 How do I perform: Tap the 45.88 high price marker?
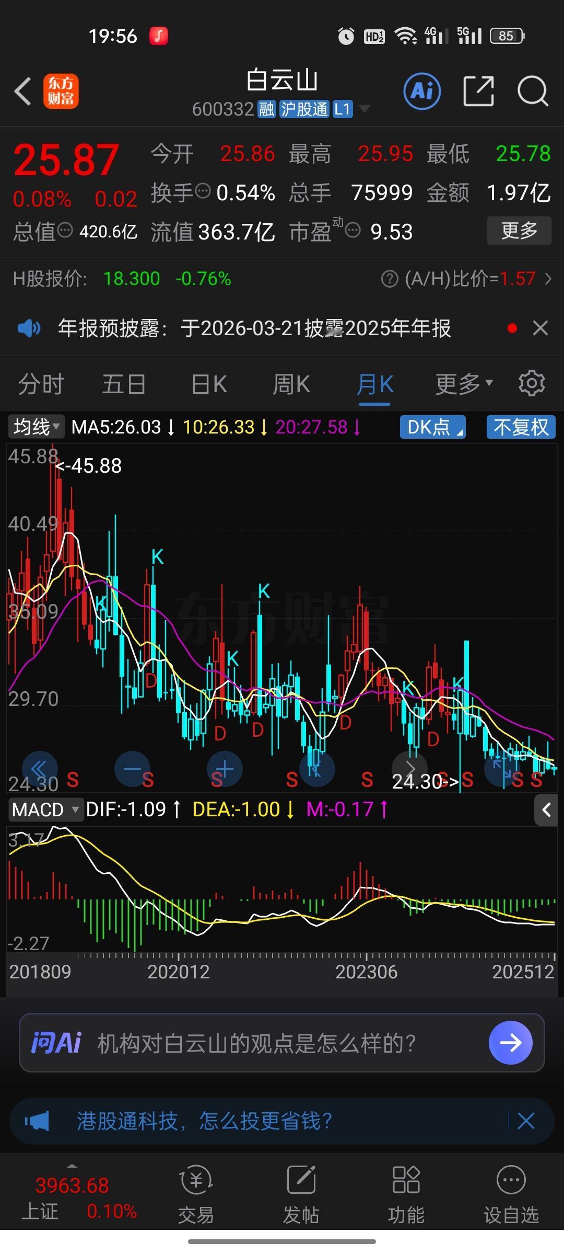click(89, 465)
